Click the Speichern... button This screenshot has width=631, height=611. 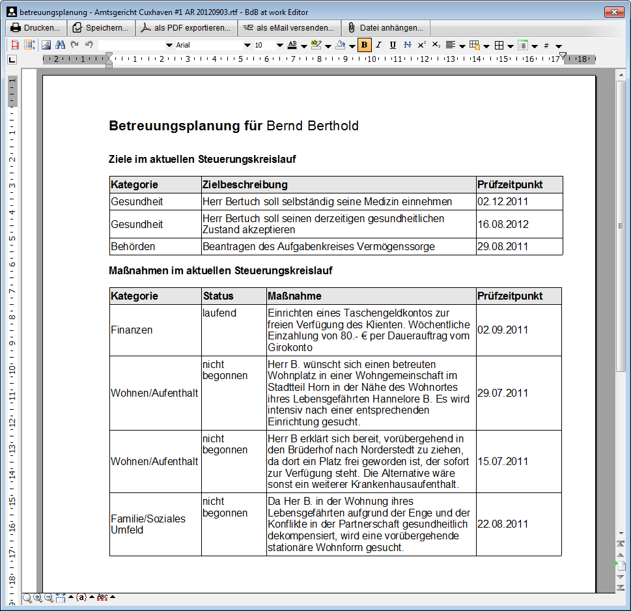101,28
